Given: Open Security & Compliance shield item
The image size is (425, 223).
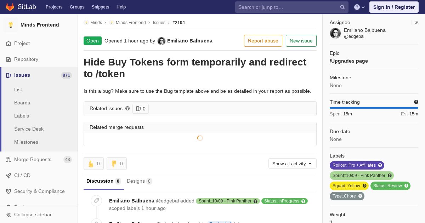Looking at the screenshot, I should point(39,191).
